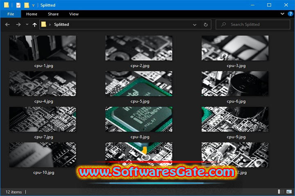Select the cpu-8.jpg Intel chip thumbnail

pyautogui.click(x=139, y=119)
